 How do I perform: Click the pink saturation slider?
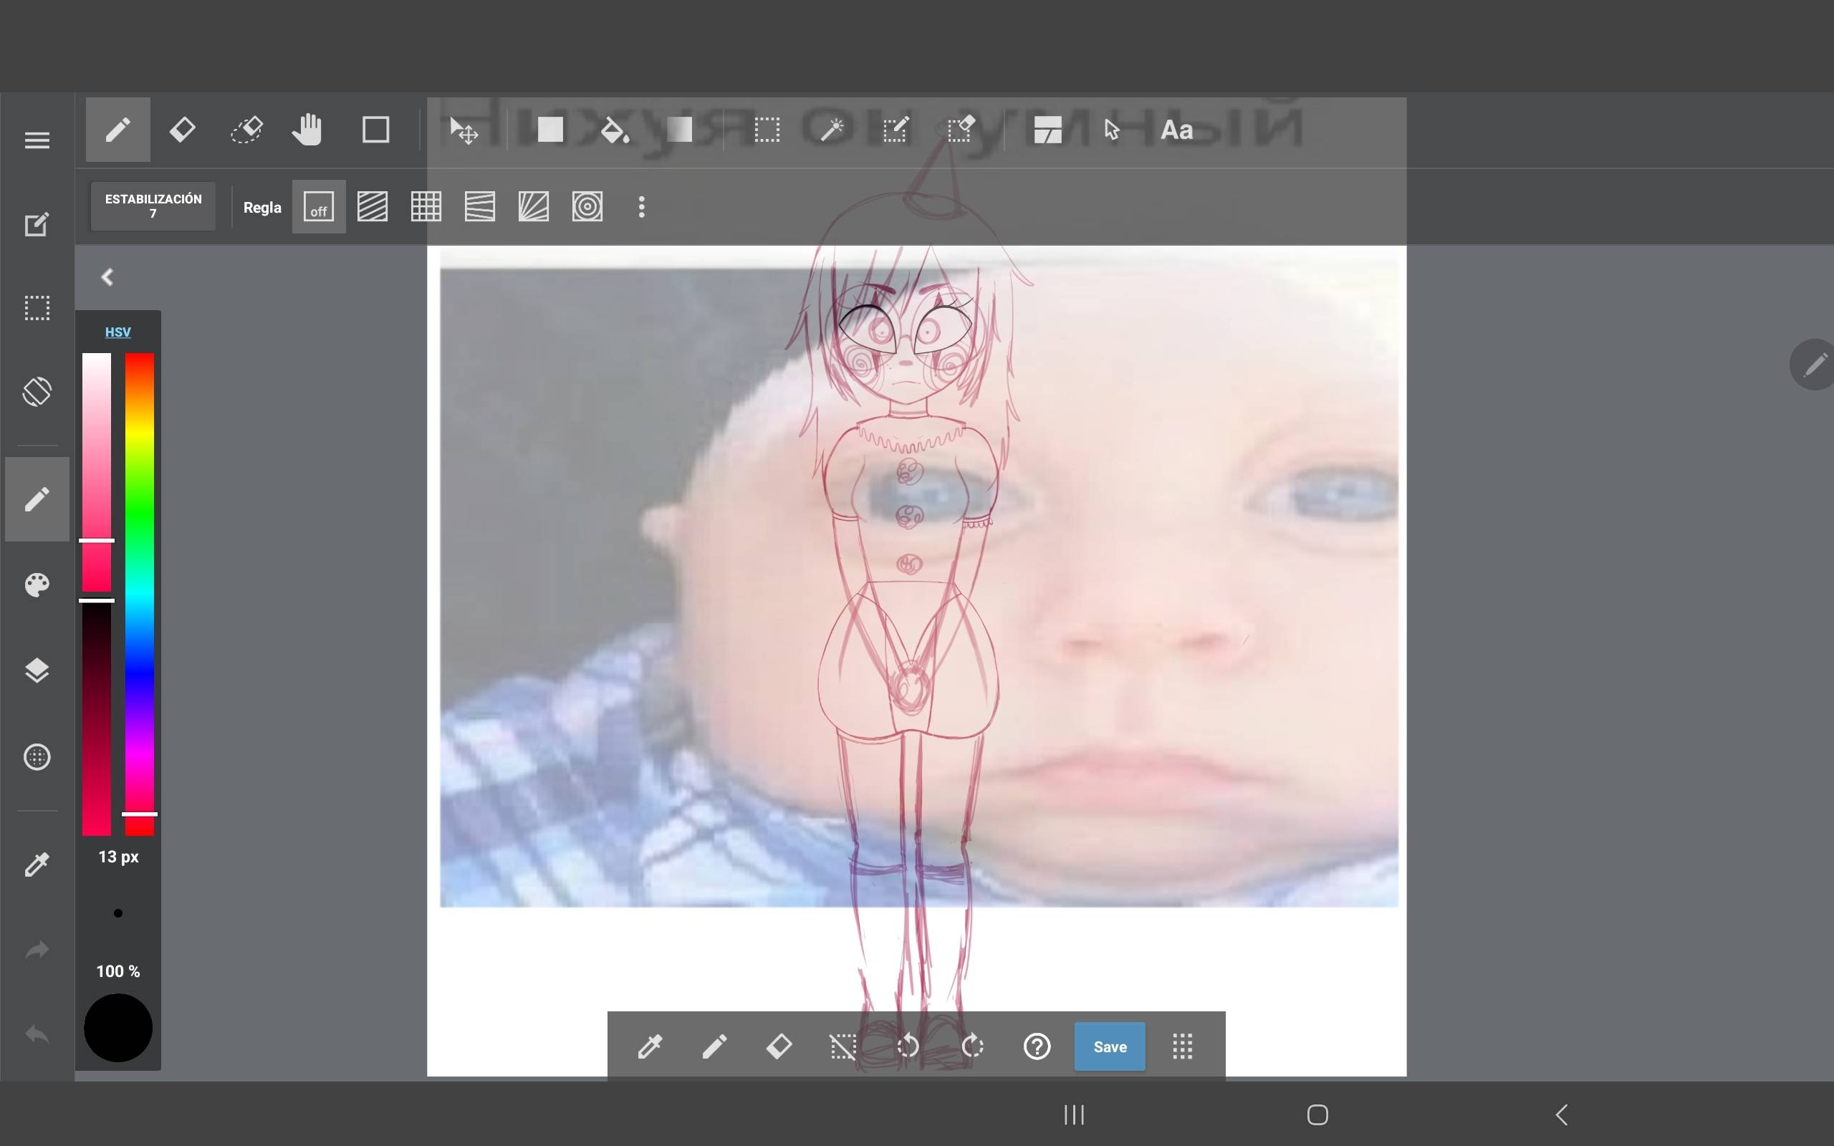coord(96,472)
